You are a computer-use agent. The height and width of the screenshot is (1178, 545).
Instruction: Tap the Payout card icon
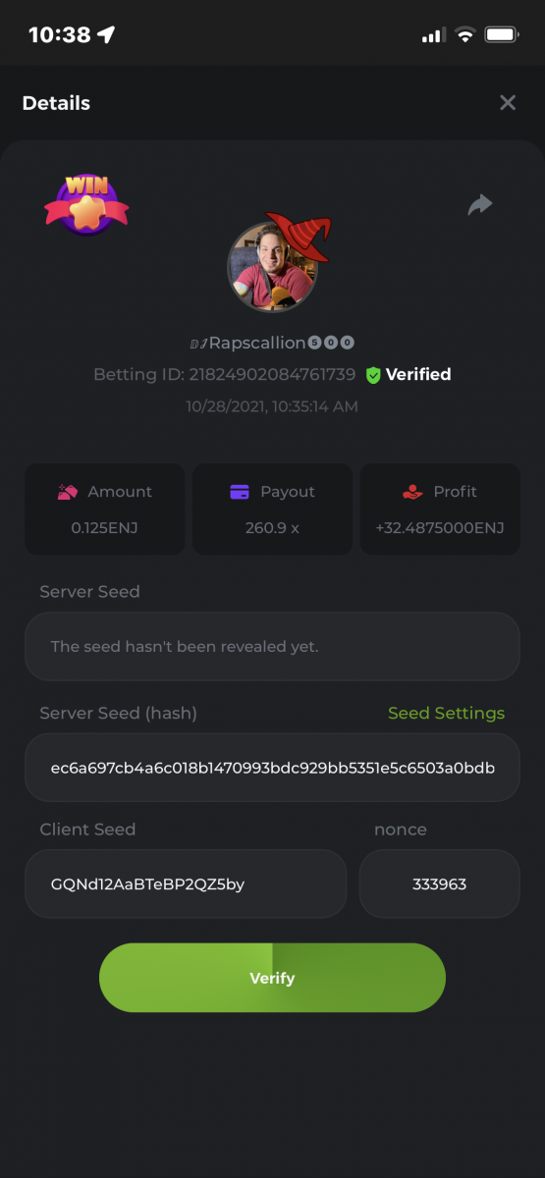[240, 492]
